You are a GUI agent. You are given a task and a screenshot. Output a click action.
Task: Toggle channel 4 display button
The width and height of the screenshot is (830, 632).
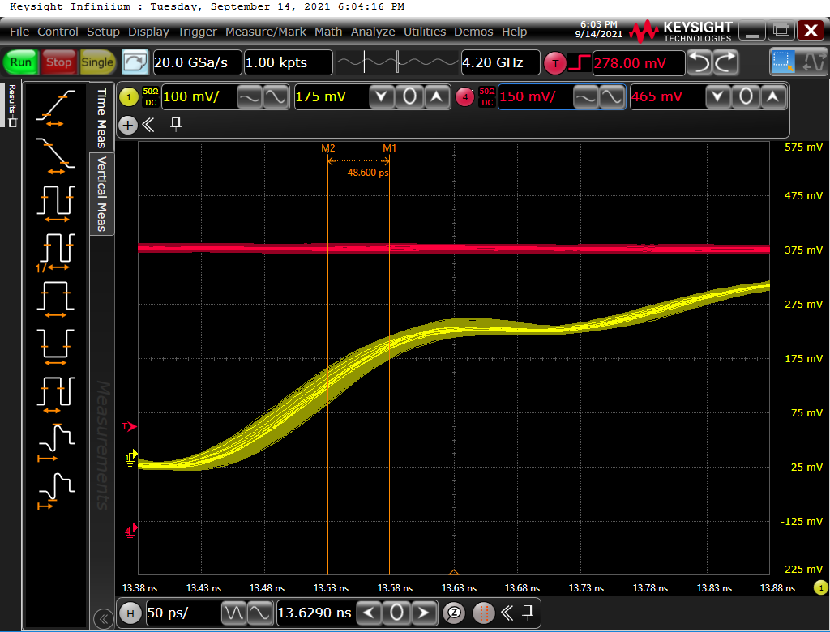coord(464,97)
